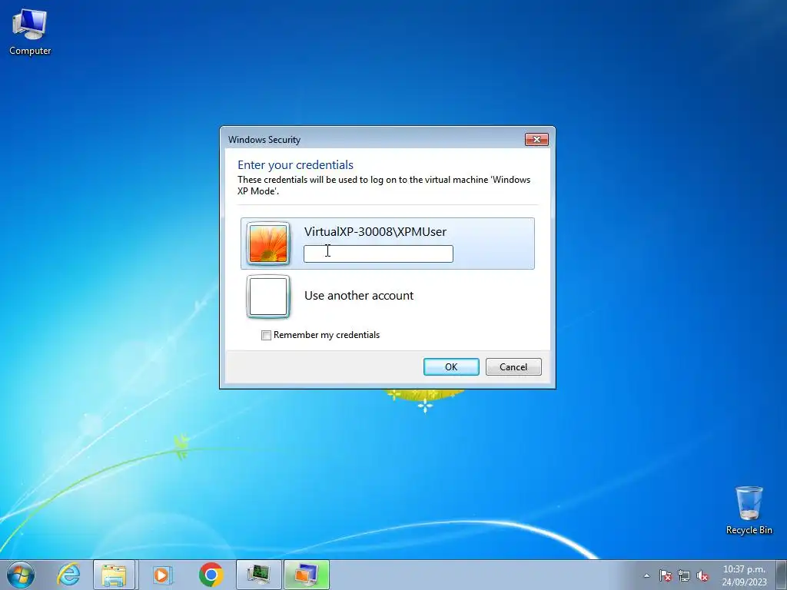
Task: Launch Windows Media Player from taskbar
Action: pos(161,575)
